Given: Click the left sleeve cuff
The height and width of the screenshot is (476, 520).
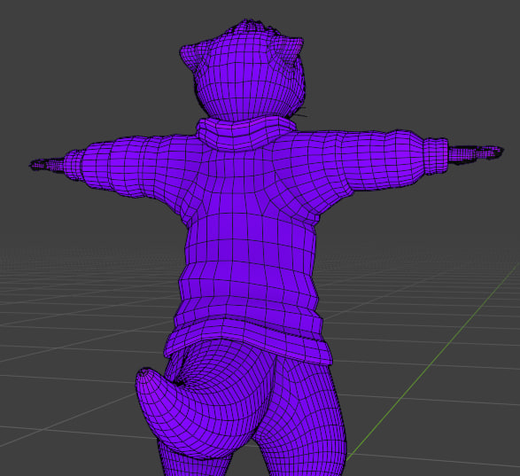Looking at the screenshot, I should (x=73, y=165).
